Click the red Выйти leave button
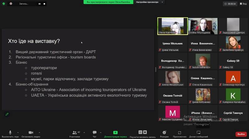 [x=241, y=134]
